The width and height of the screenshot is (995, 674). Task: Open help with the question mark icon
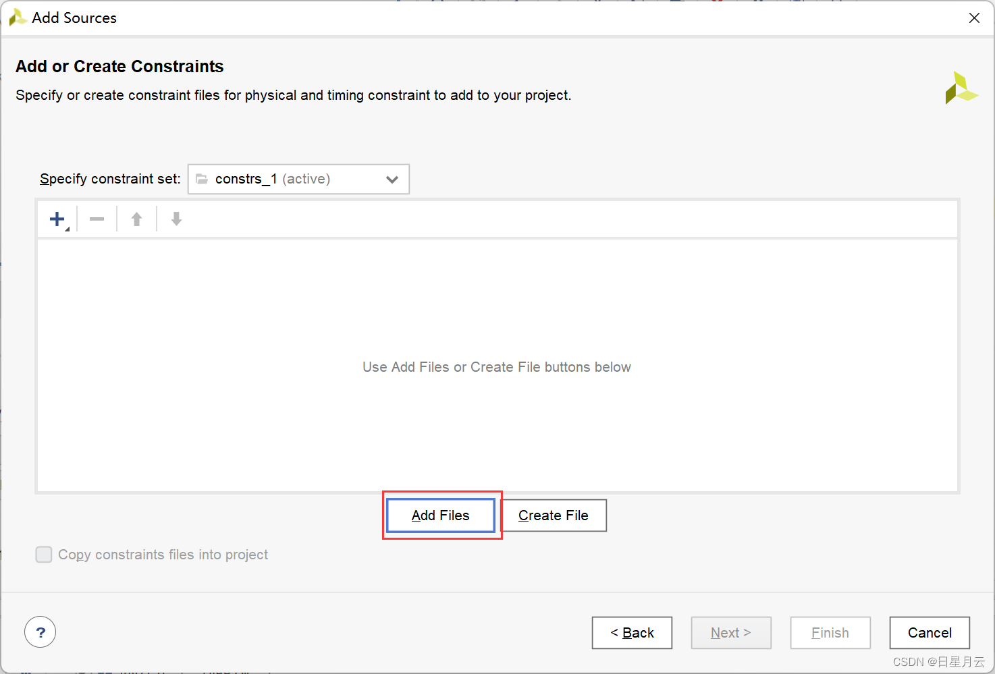tap(40, 632)
